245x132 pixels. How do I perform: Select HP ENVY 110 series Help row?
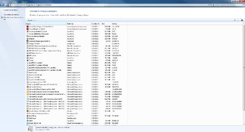[x=77, y=48]
